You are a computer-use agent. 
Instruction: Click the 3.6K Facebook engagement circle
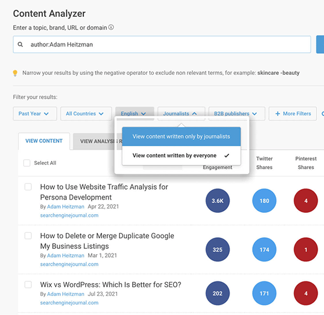pyautogui.click(x=217, y=200)
